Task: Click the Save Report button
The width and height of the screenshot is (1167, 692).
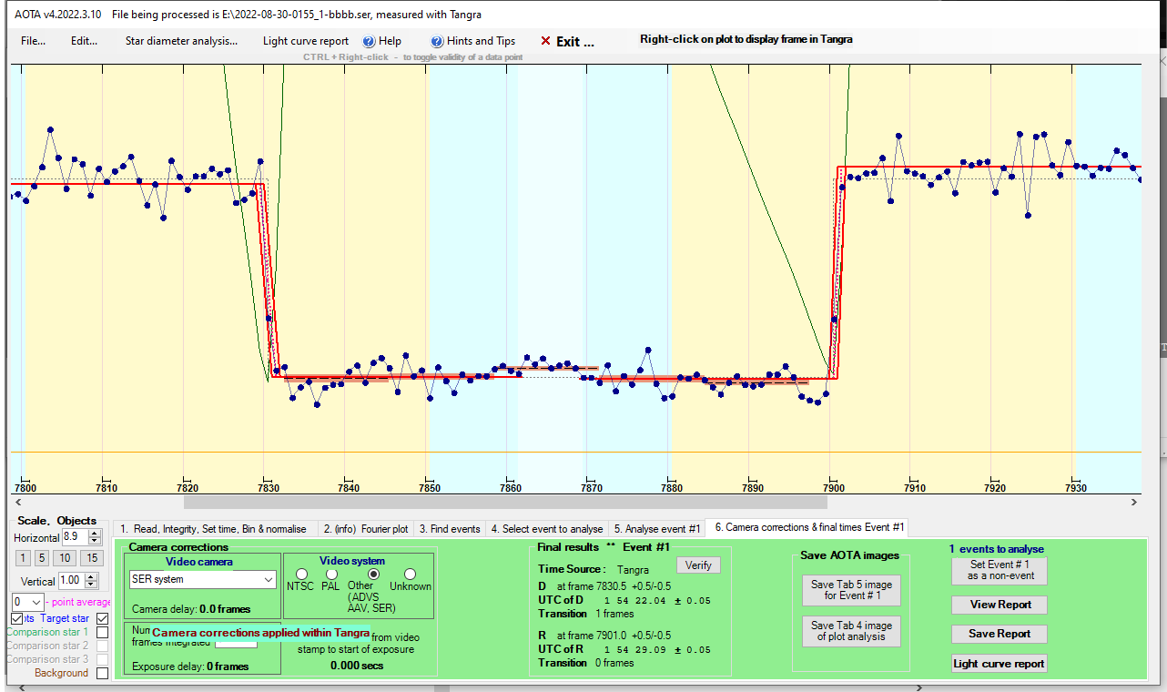Action: [1000, 634]
